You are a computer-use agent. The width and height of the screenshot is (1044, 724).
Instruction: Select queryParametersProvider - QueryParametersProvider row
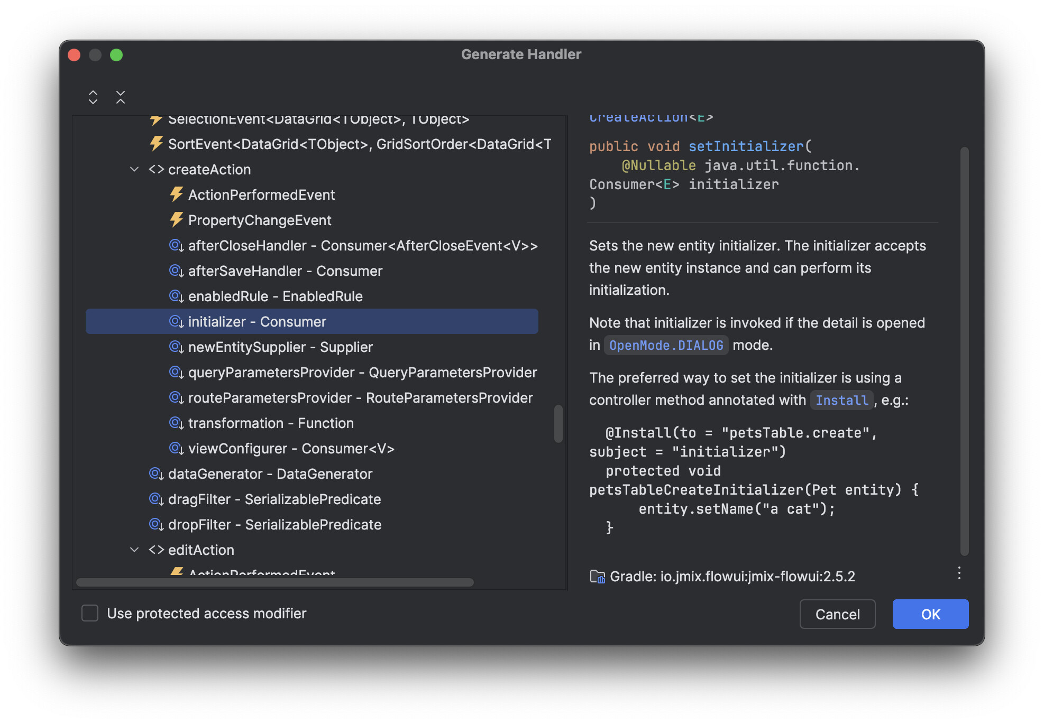(x=312, y=373)
